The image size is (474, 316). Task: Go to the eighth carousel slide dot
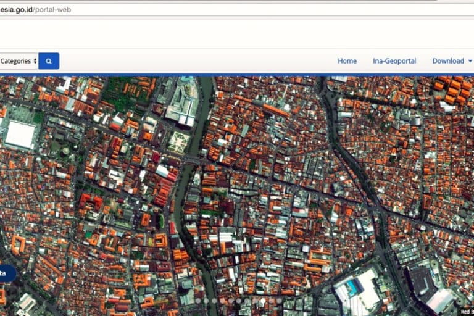[254, 301]
